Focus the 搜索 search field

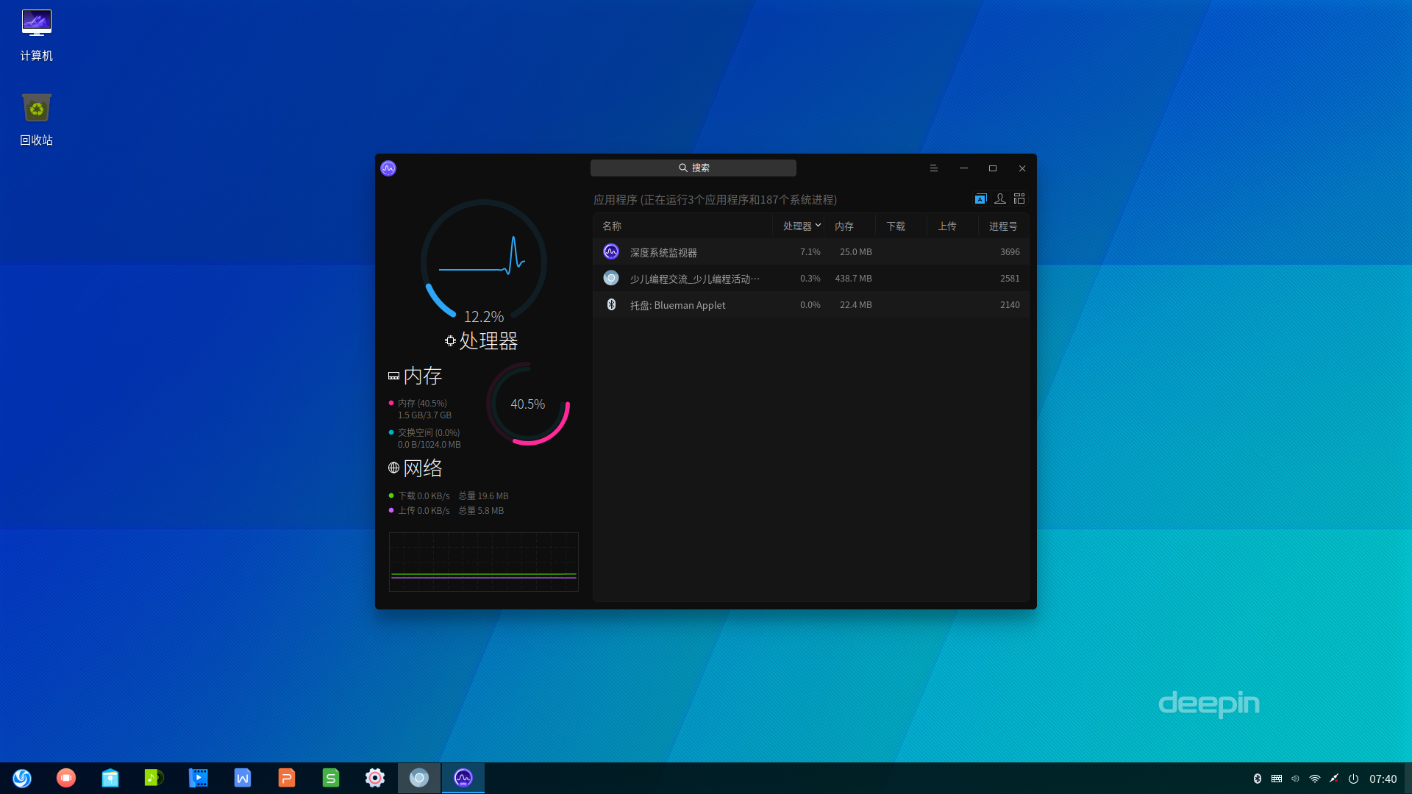(x=693, y=168)
